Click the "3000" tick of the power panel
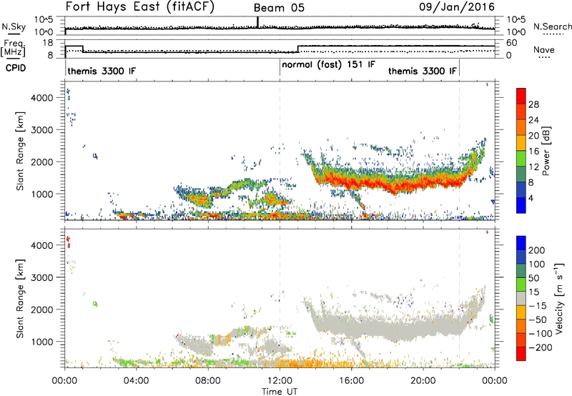 [x=41, y=130]
